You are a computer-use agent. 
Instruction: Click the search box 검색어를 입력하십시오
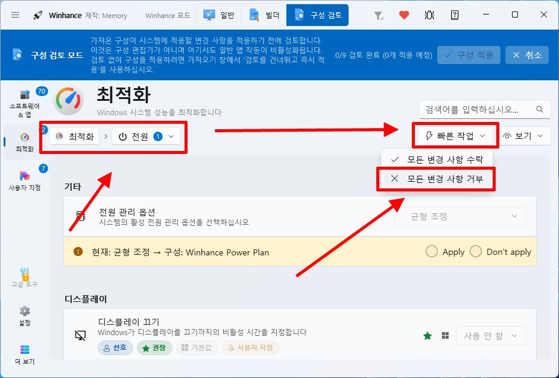485,109
